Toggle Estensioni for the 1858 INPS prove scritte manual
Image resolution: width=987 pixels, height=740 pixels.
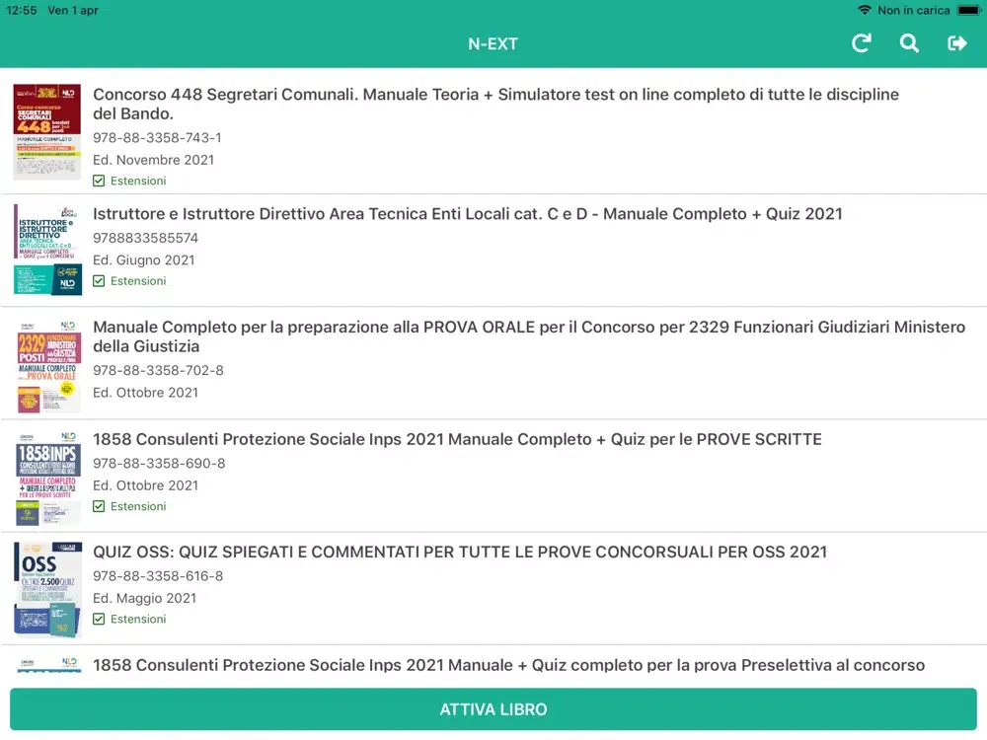pyautogui.click(x=99, y=506)
